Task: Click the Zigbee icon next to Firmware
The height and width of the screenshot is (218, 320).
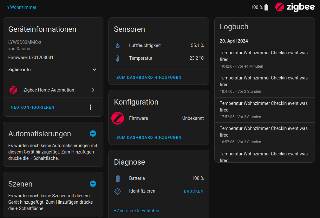Action: point(118,118)
